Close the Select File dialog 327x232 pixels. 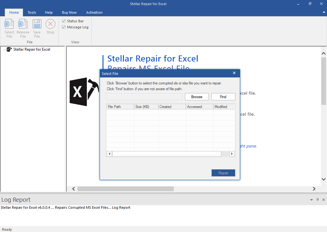click(x=234, y=73)
